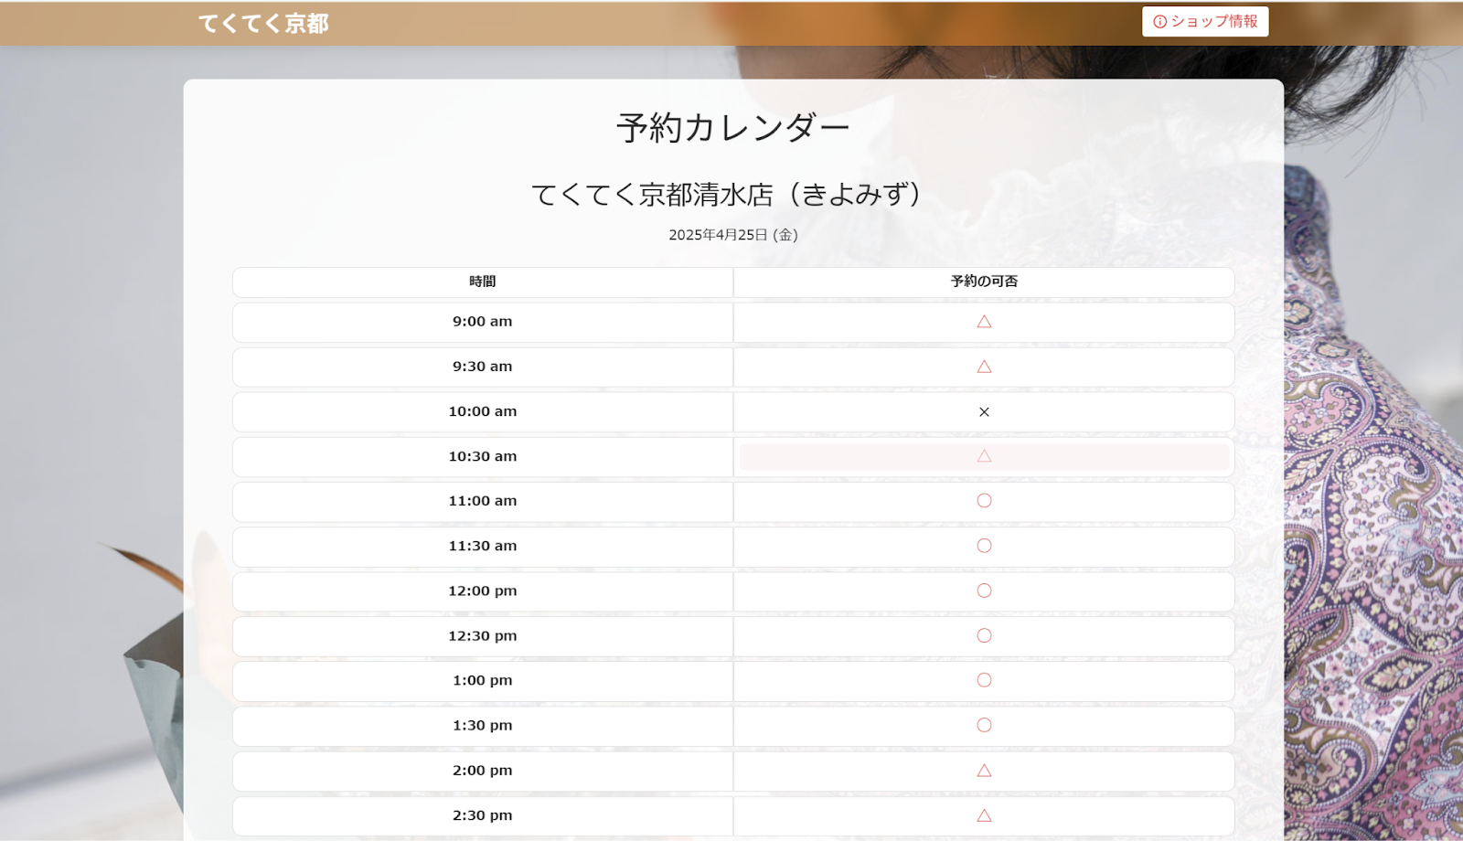Viewport: 1463px width, 841px height.
Task: Click the 予約の可否 column header
Action: pyautogui.click(x=984, y=282)
